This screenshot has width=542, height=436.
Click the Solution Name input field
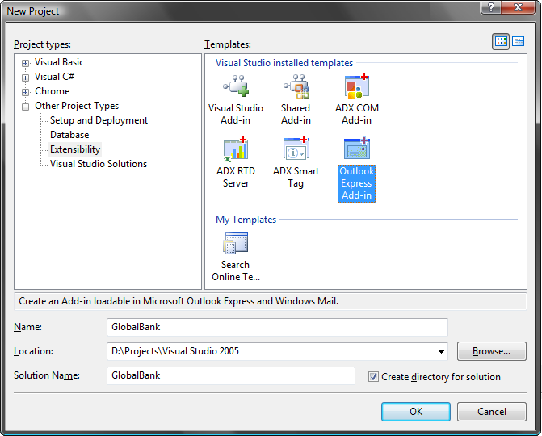tap(231, 375)
